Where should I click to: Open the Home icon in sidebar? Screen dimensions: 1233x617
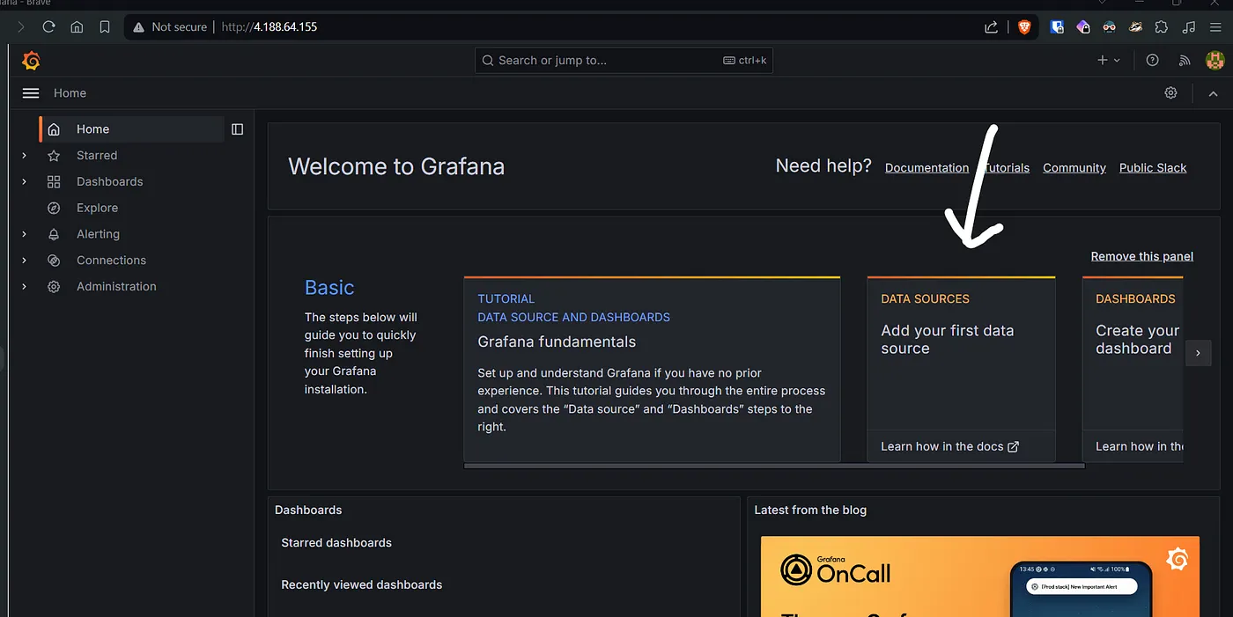click(x=54, y=129)
